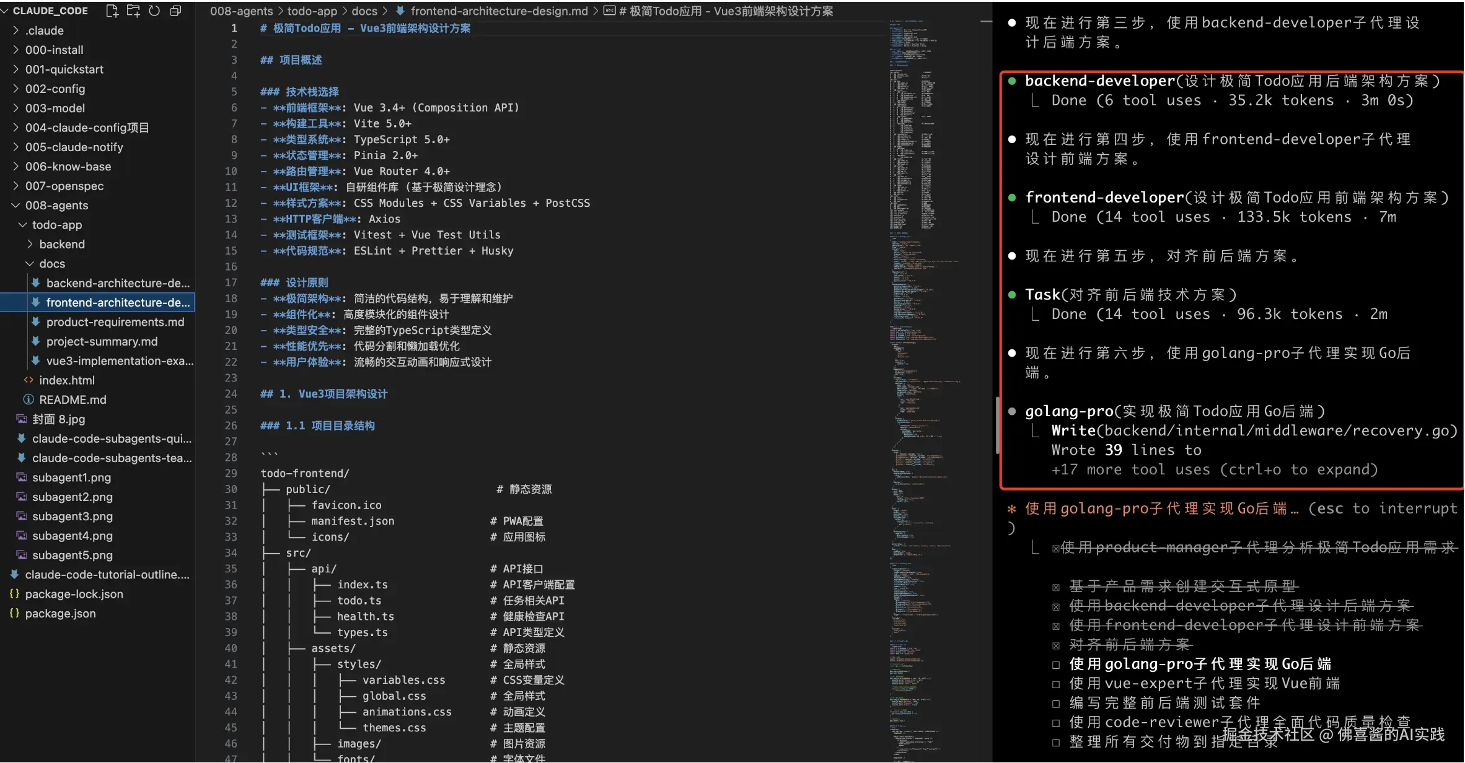The image size is (1465, 763).
Task: Click the terminal panel vertical scrollbar
Action: 997,425
